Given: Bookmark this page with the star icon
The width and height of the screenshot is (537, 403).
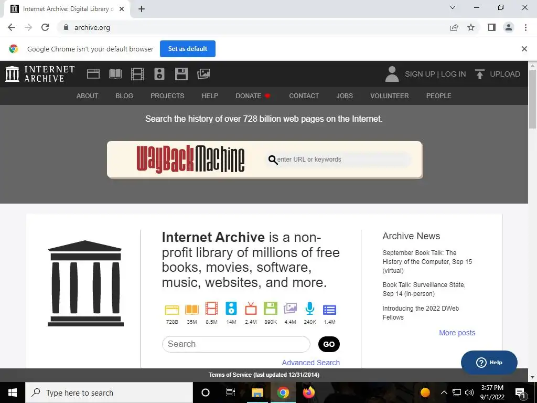Looking at the screenshot, I should pyautogui.click(x=471, y=27).
